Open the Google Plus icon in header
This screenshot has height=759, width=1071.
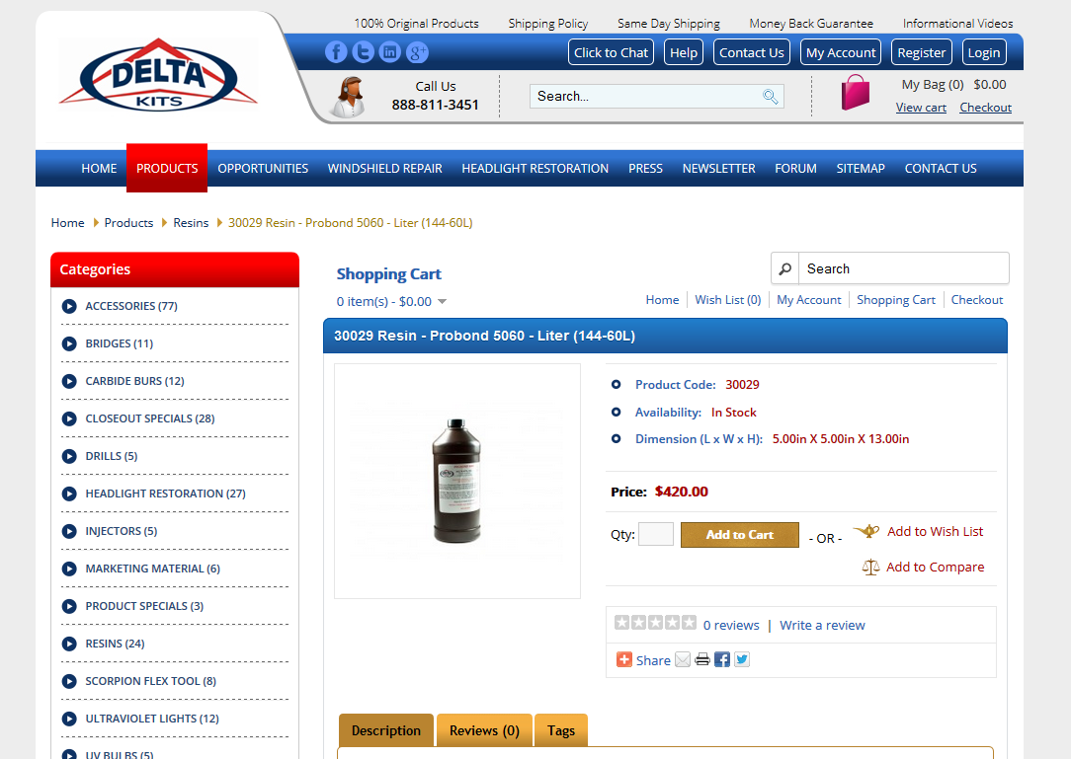417,52
